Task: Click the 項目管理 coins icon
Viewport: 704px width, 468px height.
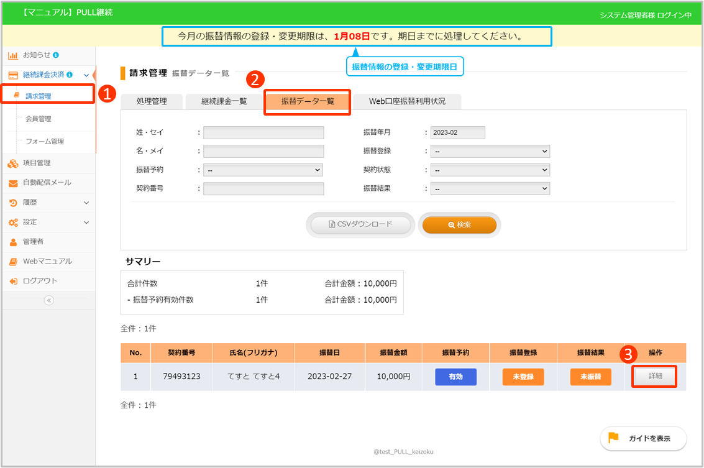Action: [x=13, y=163]
